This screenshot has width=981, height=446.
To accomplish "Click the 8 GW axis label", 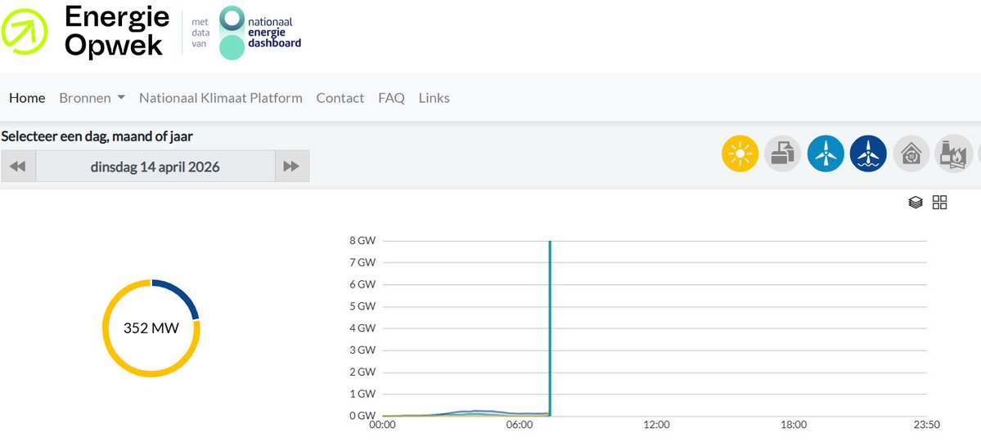I will coord(362,240).
